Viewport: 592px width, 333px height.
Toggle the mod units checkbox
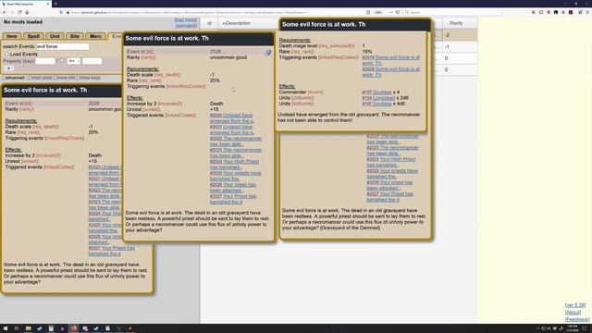click(31, 78)
